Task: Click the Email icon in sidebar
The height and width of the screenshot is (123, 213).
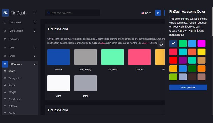Action: click(x=5, y=56)
